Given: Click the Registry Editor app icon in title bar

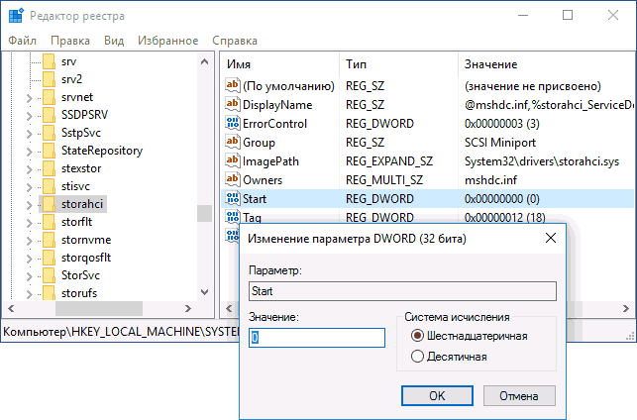Looking at the screenshot, I should (16, 16).
